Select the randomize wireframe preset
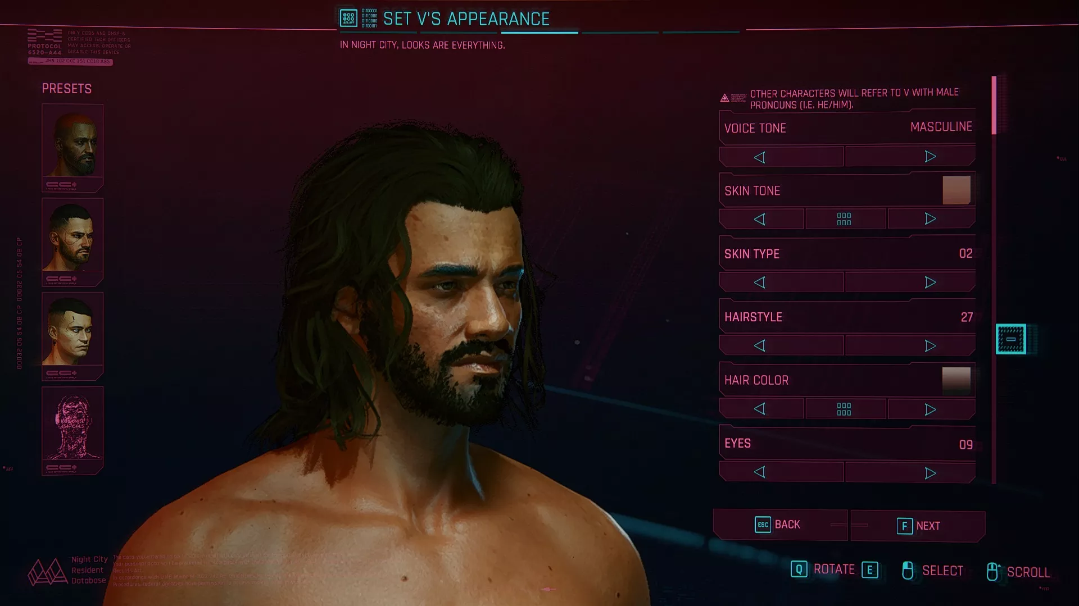The width and height of the screenshot is (1079, 606). [x=72, y=431]
